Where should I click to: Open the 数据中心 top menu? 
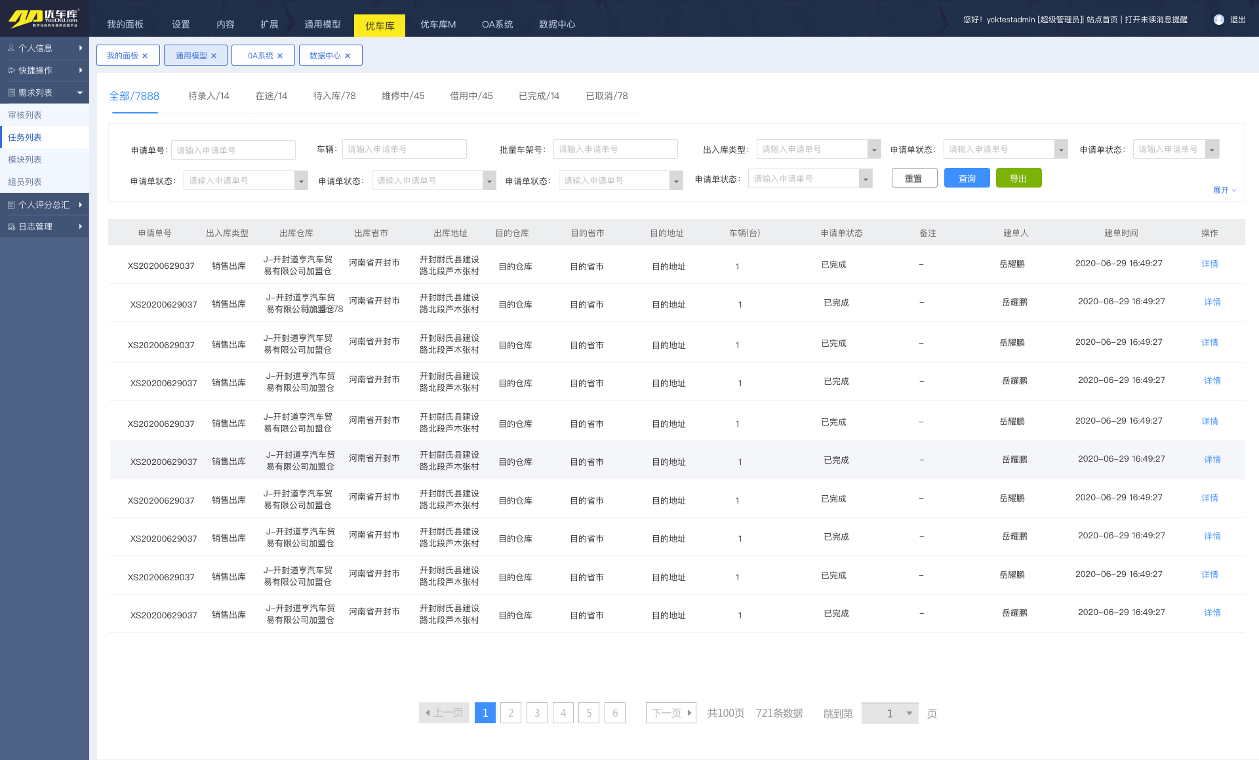click(557, 24)
